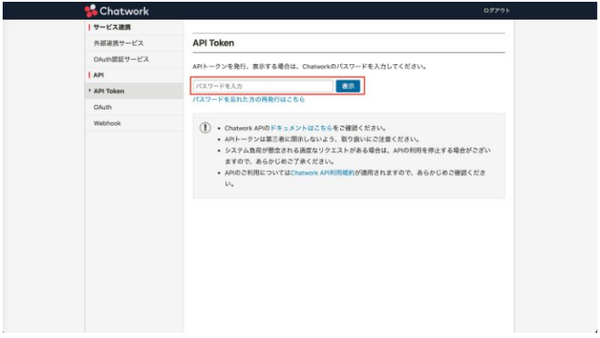Click the API section heading in sidebar

pyautogui.click(x=99, y=75)
